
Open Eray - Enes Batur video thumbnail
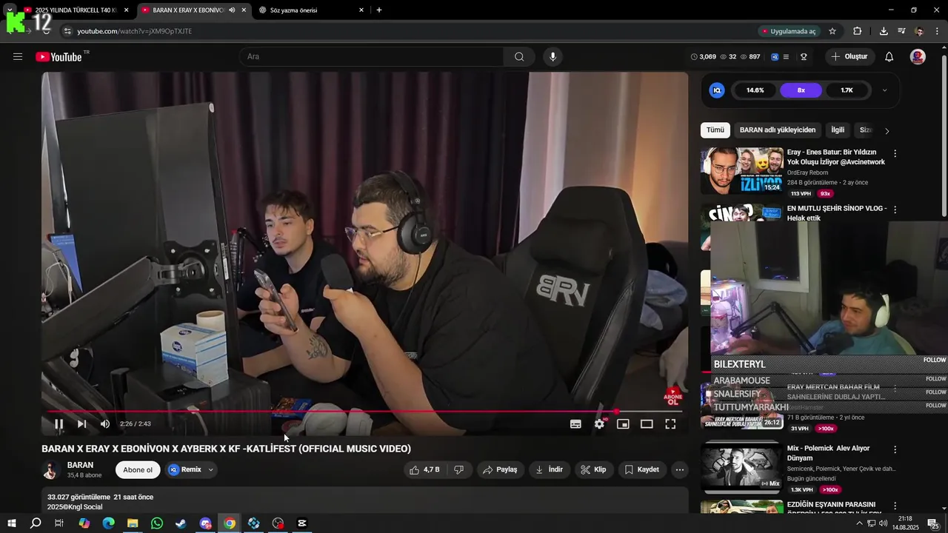coord(742,170)
